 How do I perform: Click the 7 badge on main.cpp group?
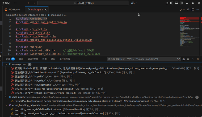[30, 64]
